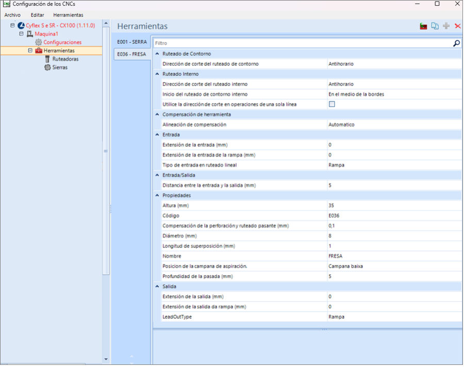
Task: Edit Código value E036
Action: click(x=394, y=216)
